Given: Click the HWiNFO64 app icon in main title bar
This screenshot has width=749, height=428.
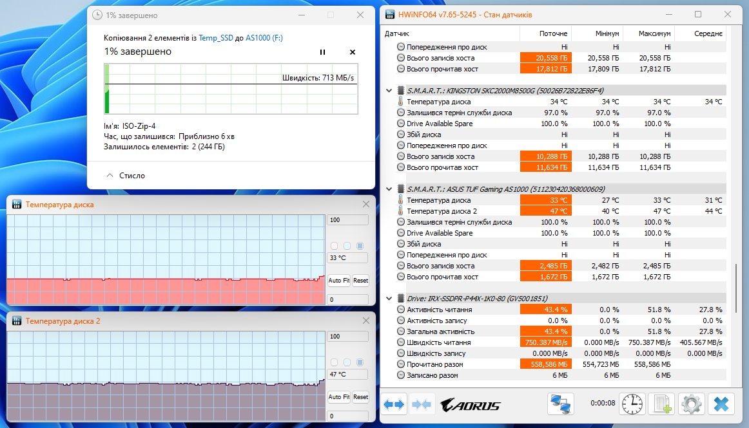Looking at the screenshot, I should pyautogui.click(x=390, y=14).
